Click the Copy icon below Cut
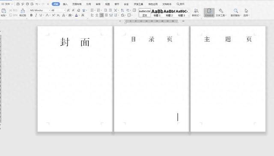Screen dimensions: 274x156 pyautogui.click(x=11, y=15)
